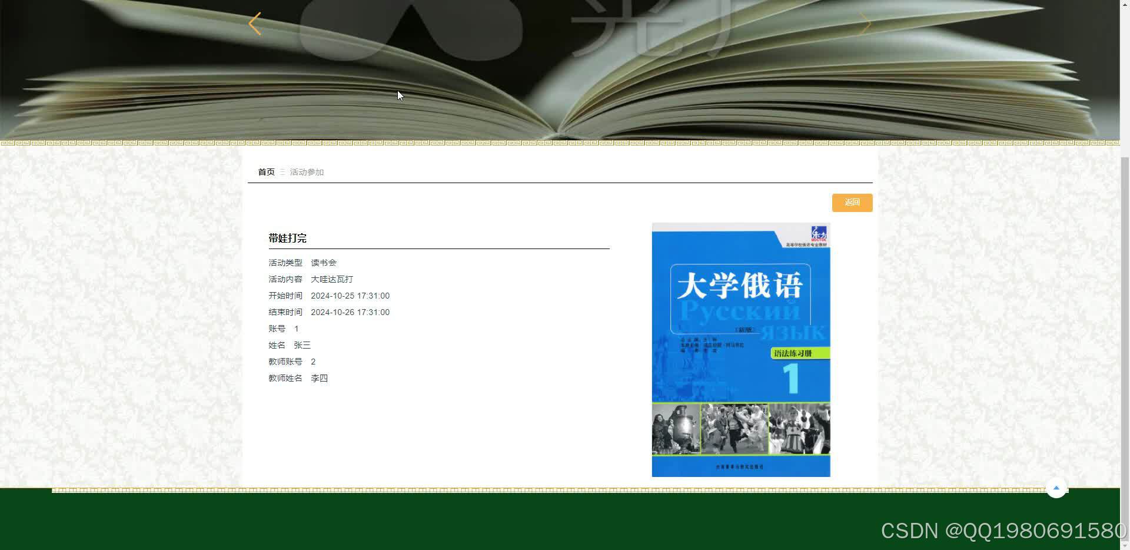Click the activity type 读书会 text
This screenshot has height=550, width=1130.
click(324, 263)
